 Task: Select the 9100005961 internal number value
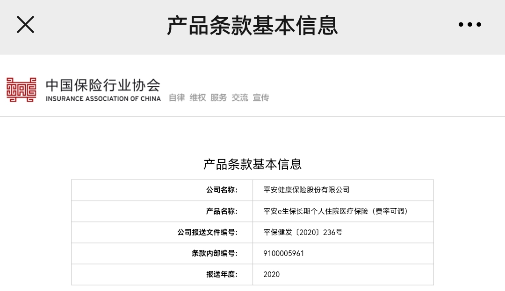[284, 253]
